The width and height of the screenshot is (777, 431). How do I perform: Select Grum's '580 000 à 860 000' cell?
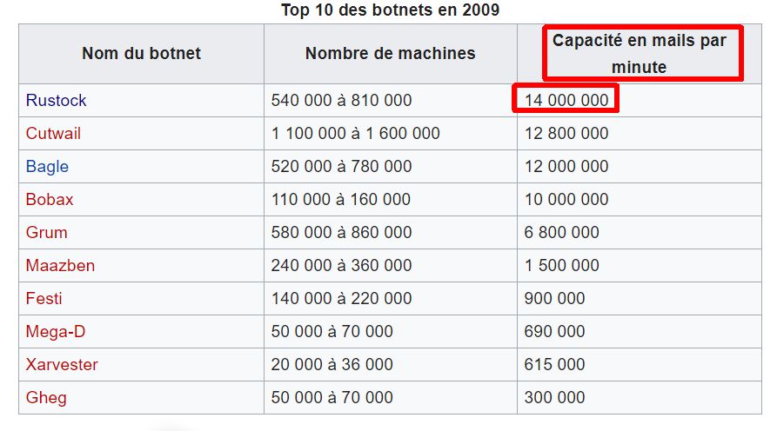click(341, 233)
